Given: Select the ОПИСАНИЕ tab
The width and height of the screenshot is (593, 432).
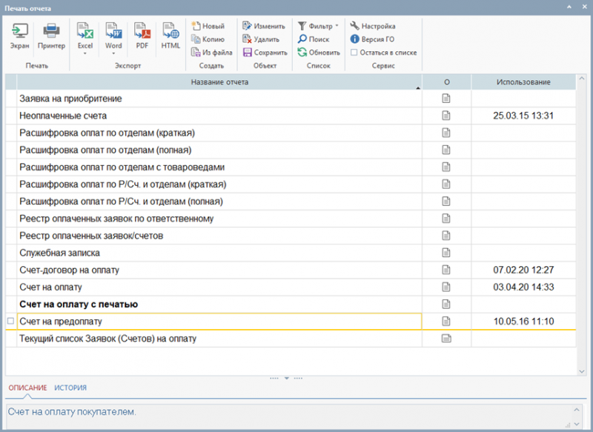Looking at the screenshot, I should (27, 388).
